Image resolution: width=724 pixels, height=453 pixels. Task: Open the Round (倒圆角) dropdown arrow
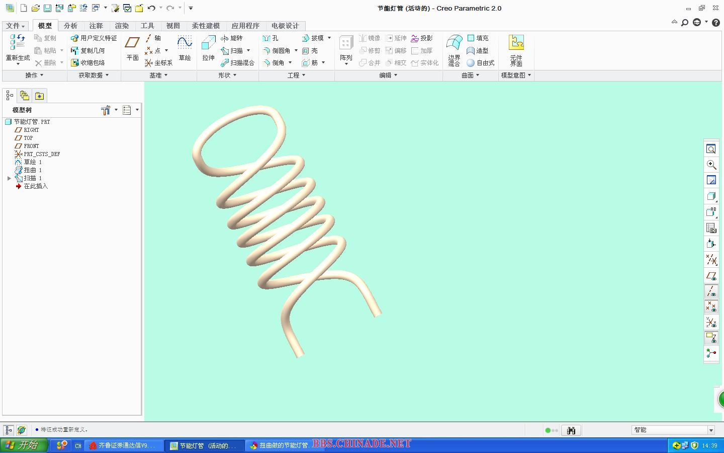(x=296, y=51)
